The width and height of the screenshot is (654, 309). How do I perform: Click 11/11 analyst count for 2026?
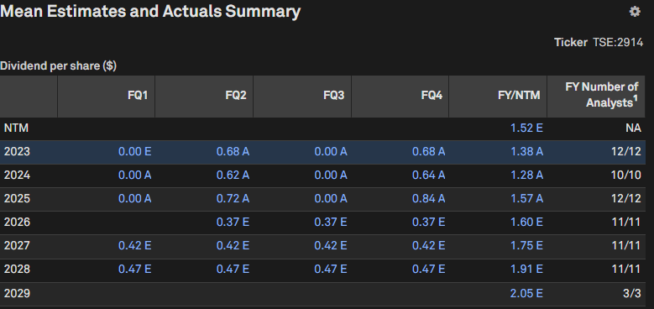(x=626, y=223)
